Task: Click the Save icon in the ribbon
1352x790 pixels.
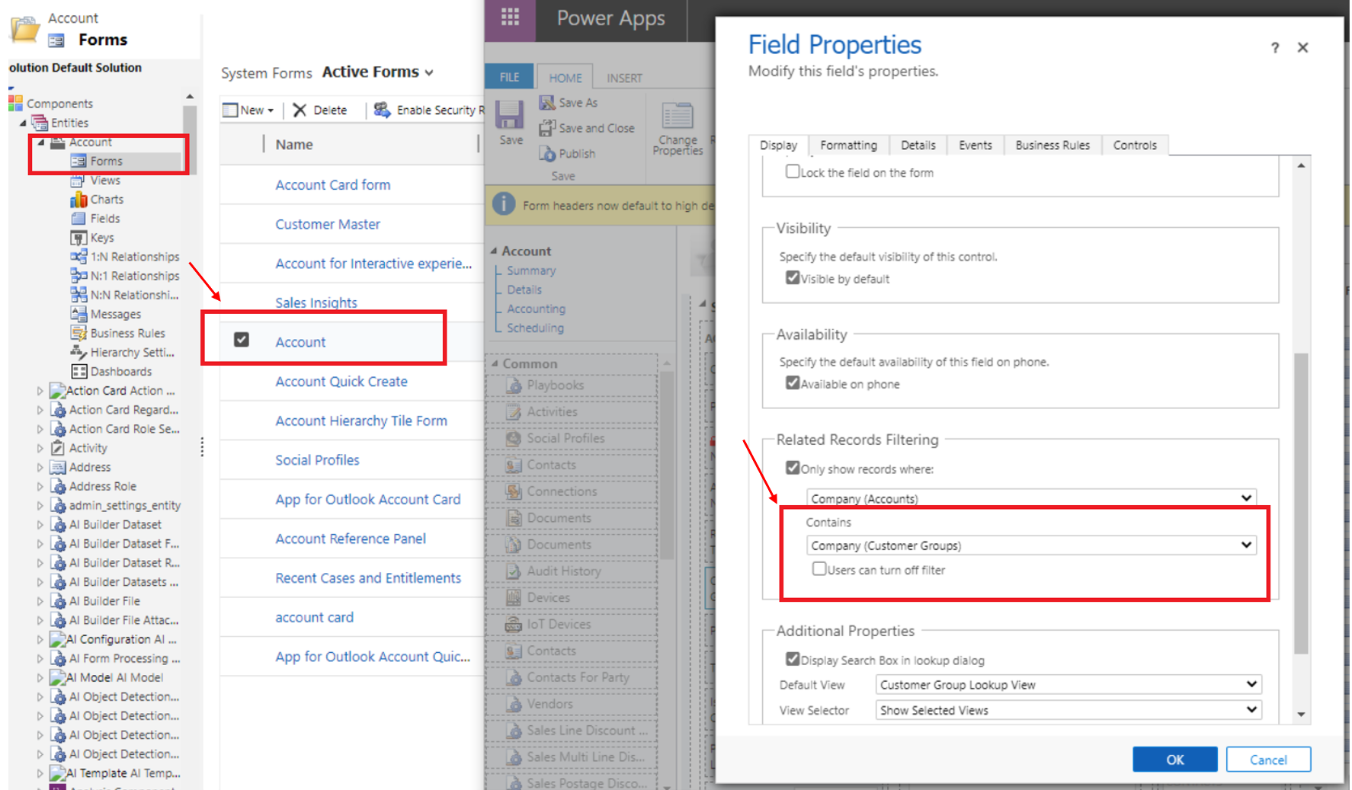Action: [x=509, y=115]
